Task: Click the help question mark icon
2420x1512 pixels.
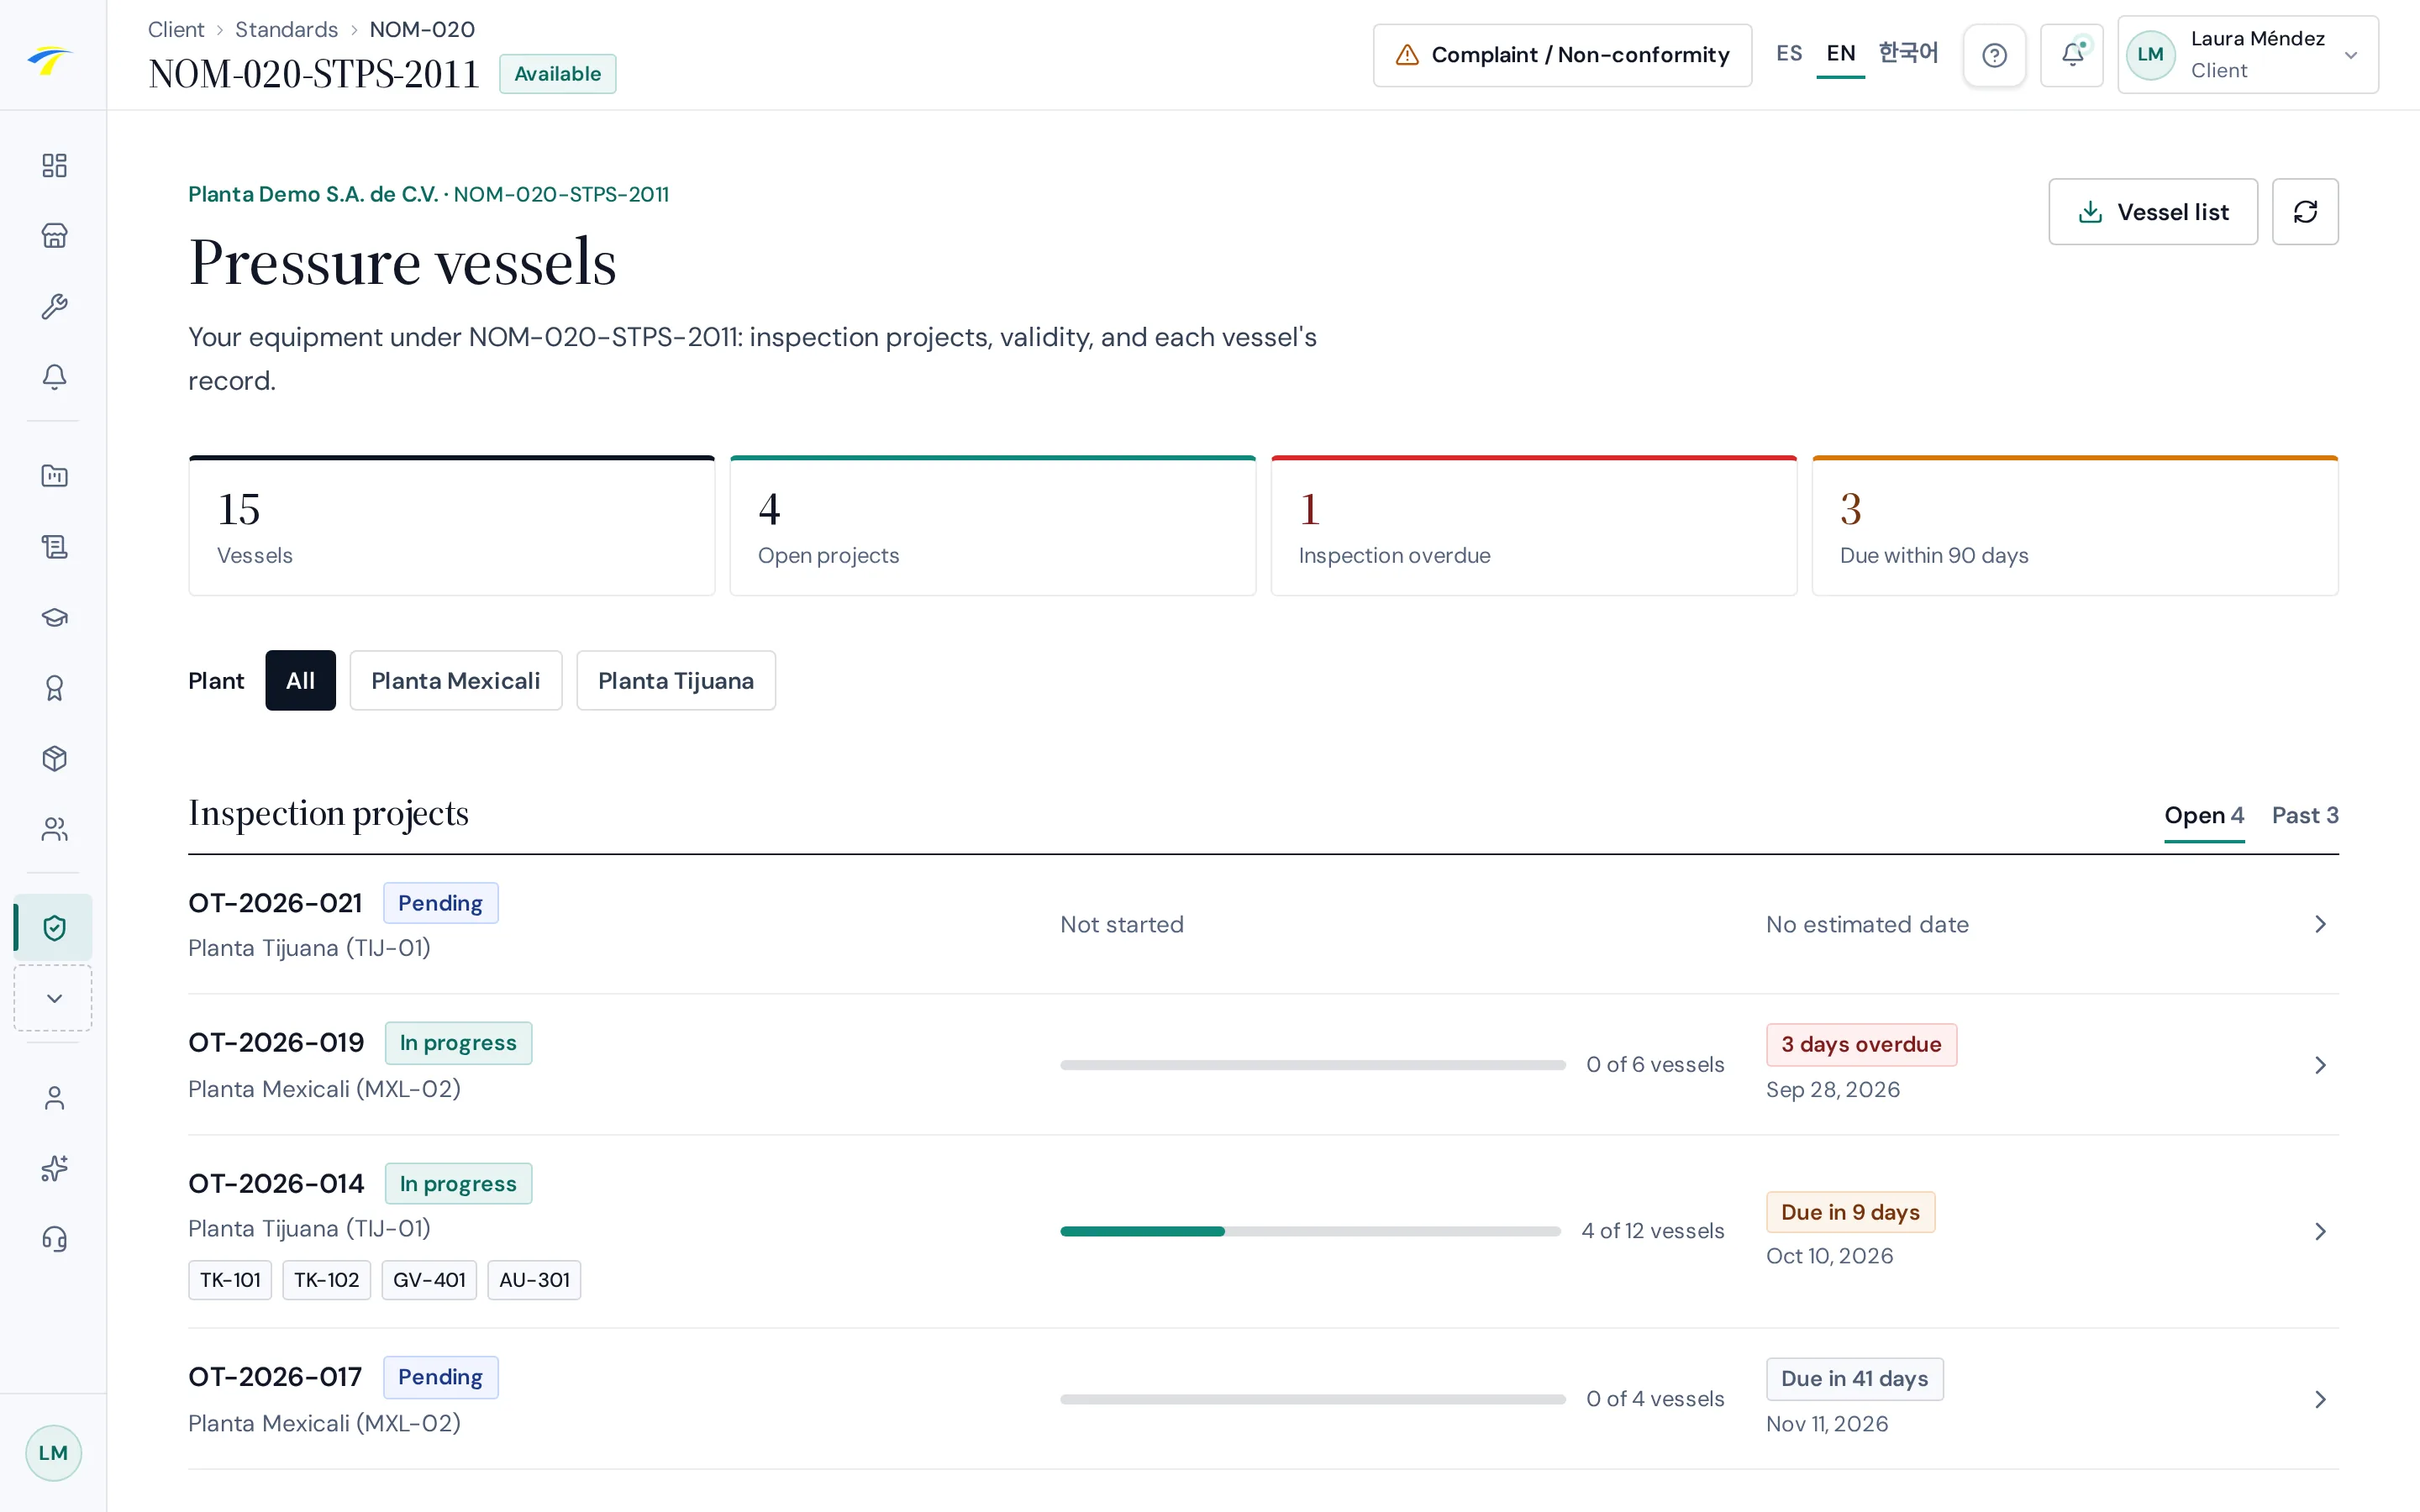Action: click(1994, 55)
